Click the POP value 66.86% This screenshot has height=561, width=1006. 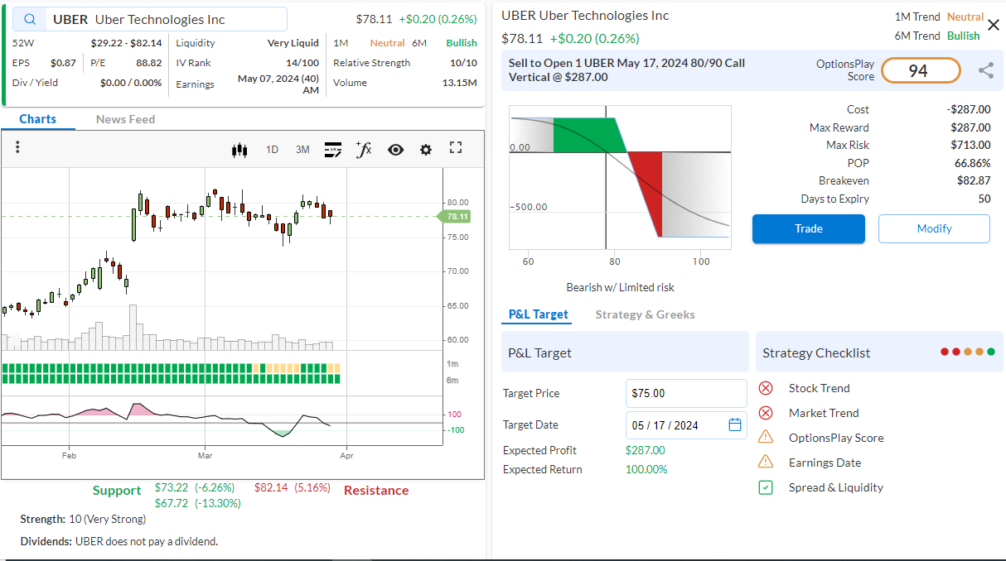coord(972,163)
